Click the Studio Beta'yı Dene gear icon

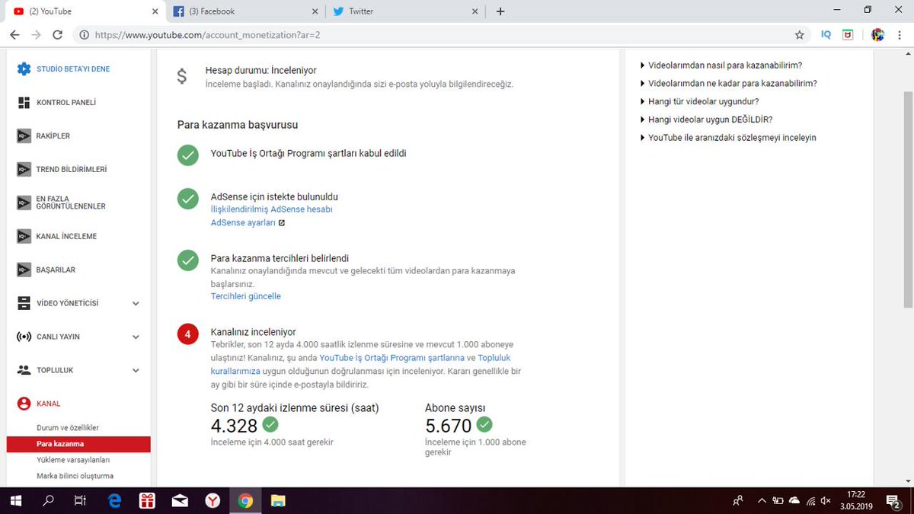pyautogui.click(x=24, y=69)
